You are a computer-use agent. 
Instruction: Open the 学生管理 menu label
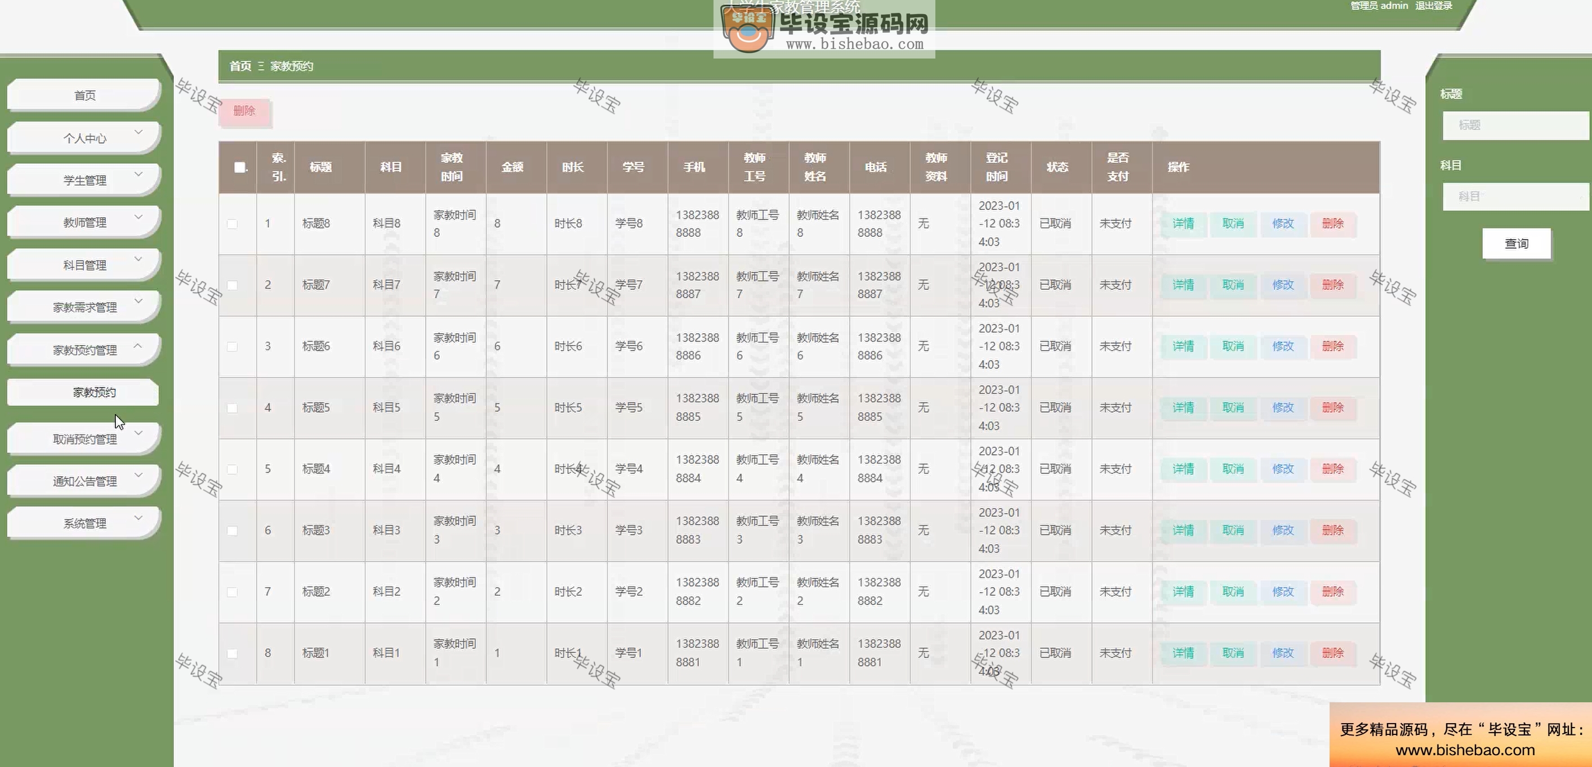(x=84, y=180)
